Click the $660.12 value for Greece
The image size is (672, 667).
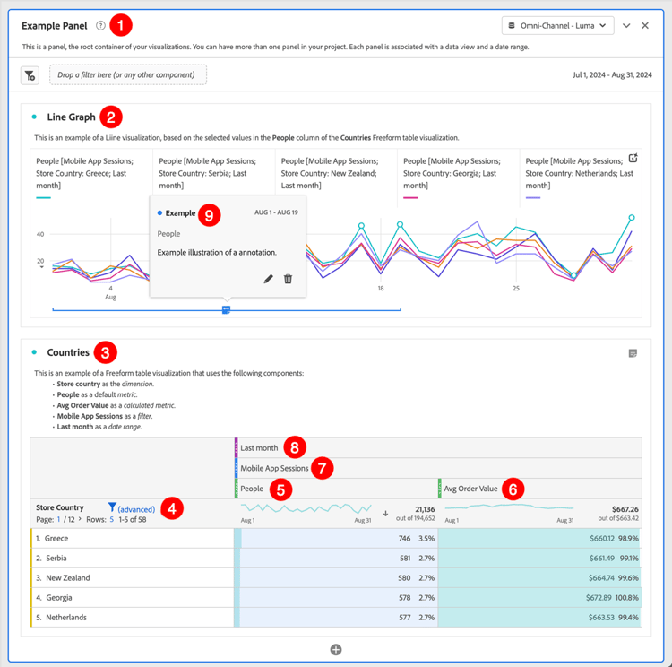(x=602, y=538)
